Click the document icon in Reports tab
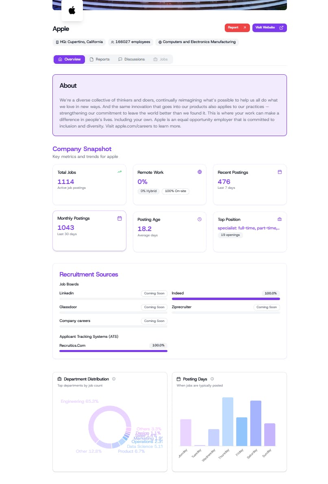This screenshot has height=484, width=328. coord(91,59)
